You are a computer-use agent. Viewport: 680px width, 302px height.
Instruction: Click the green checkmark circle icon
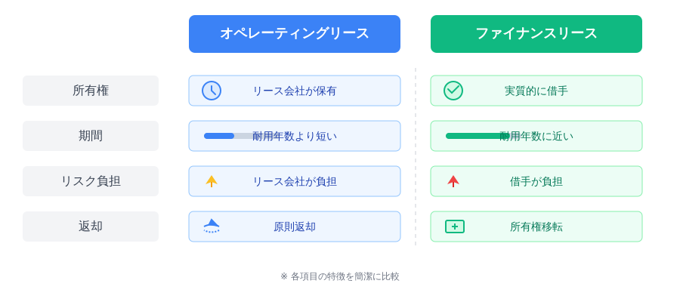[x=453, y=91]
